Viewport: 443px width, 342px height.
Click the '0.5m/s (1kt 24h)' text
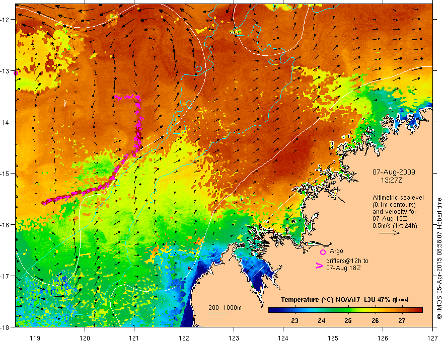coord(395,226)
